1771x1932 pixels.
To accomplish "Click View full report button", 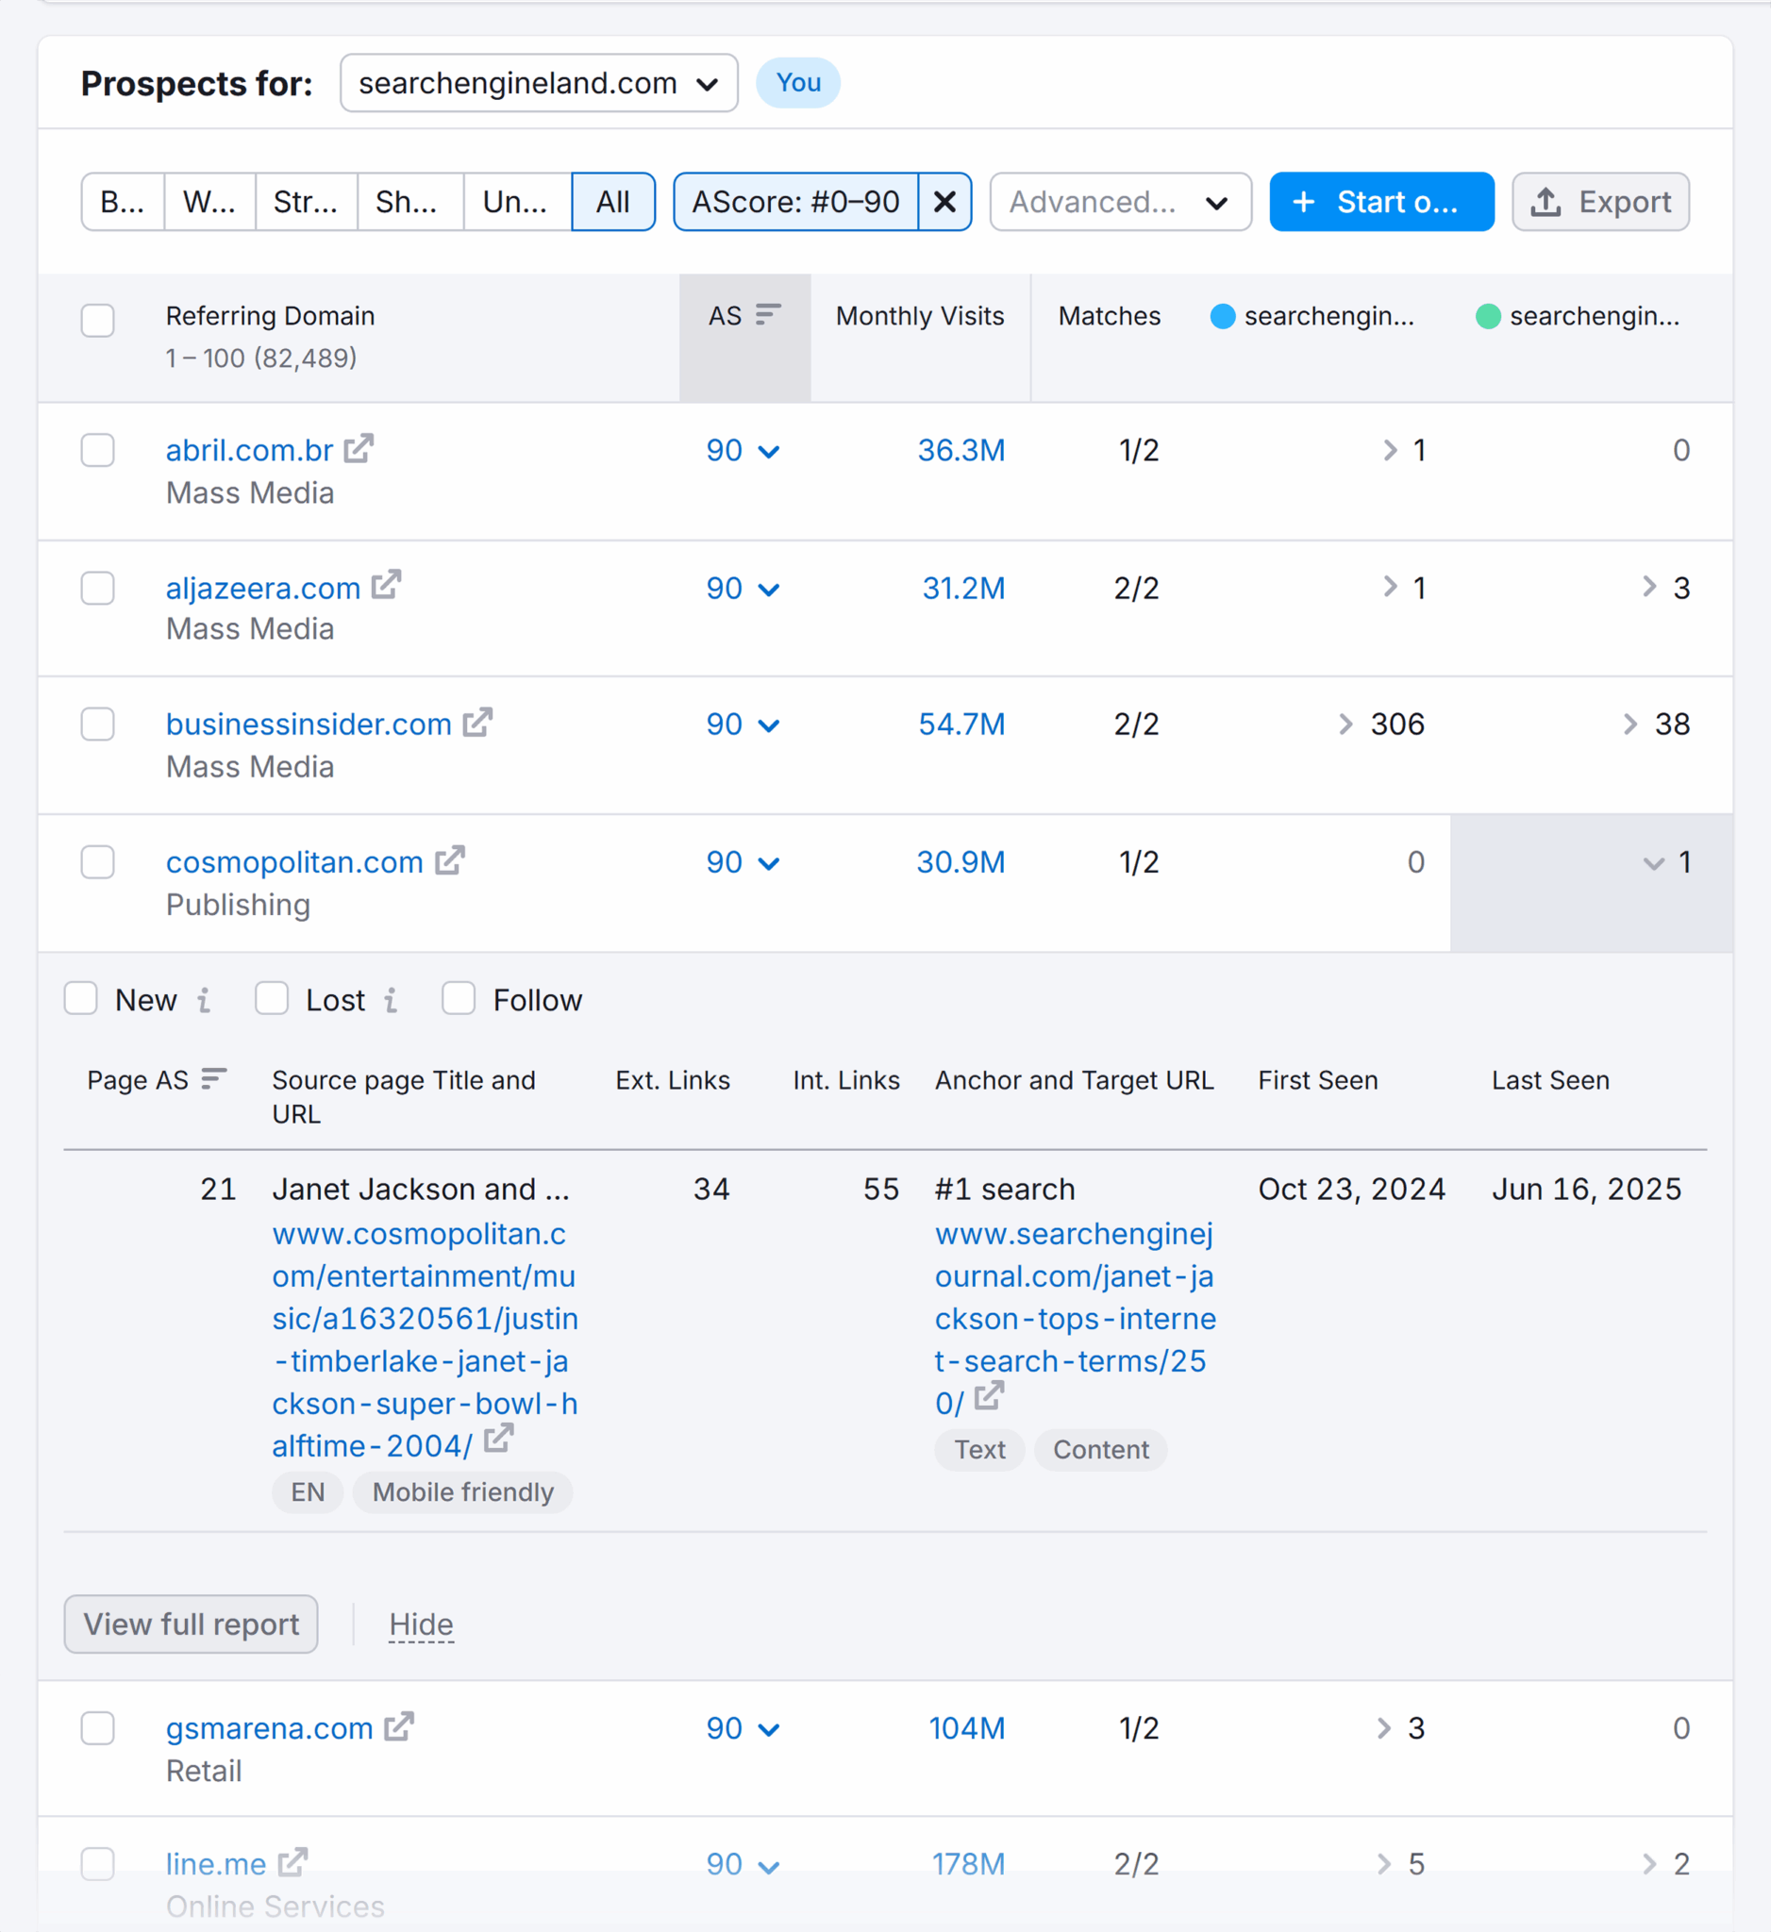I will tap(191, 1624).
